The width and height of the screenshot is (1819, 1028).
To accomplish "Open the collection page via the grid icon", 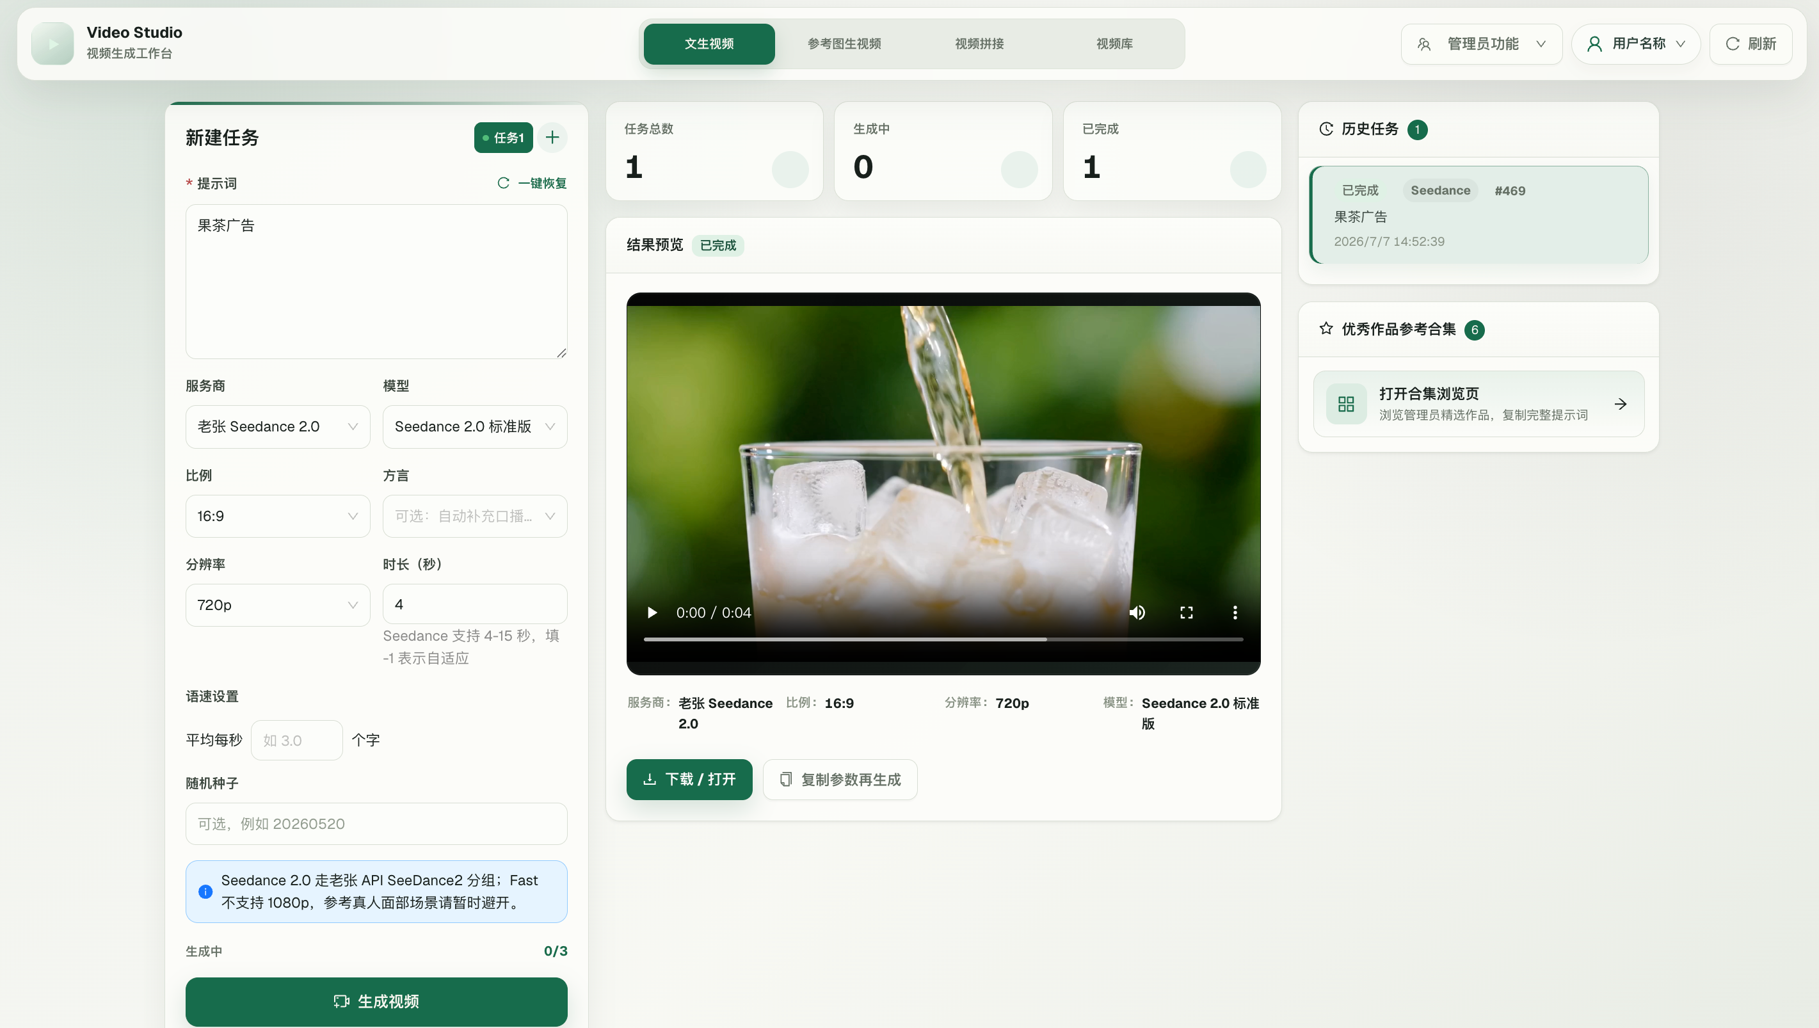I will 1346,404.
